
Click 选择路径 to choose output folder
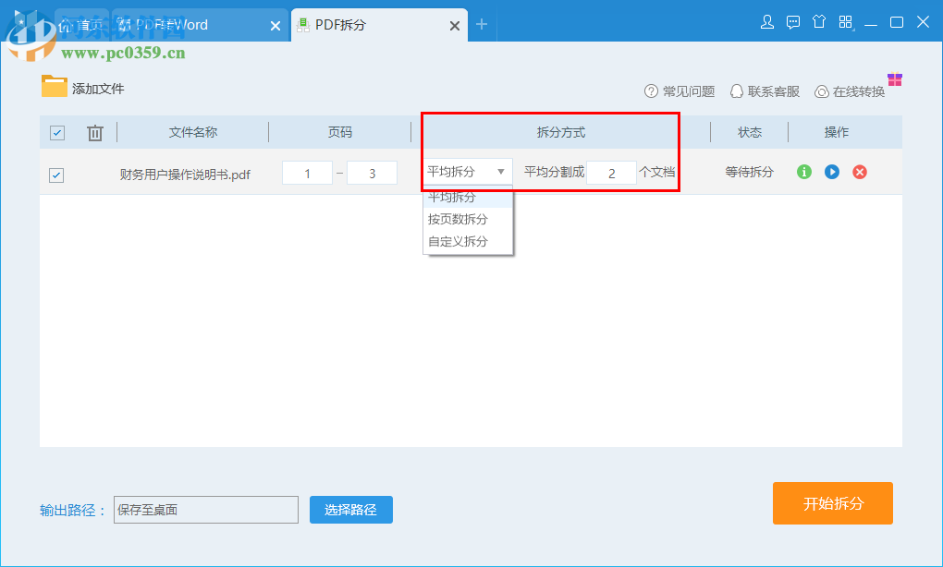tap(350, 509)
